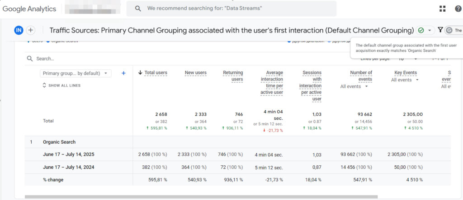The image size is (463, 200).
Task: Open Primary group dimension dropdown
Action: tap(76, 73)
